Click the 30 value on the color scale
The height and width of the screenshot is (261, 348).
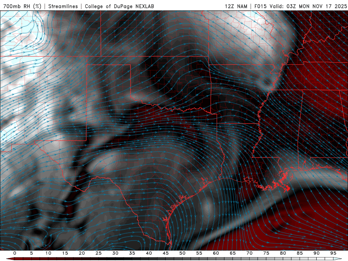(115, 253)
